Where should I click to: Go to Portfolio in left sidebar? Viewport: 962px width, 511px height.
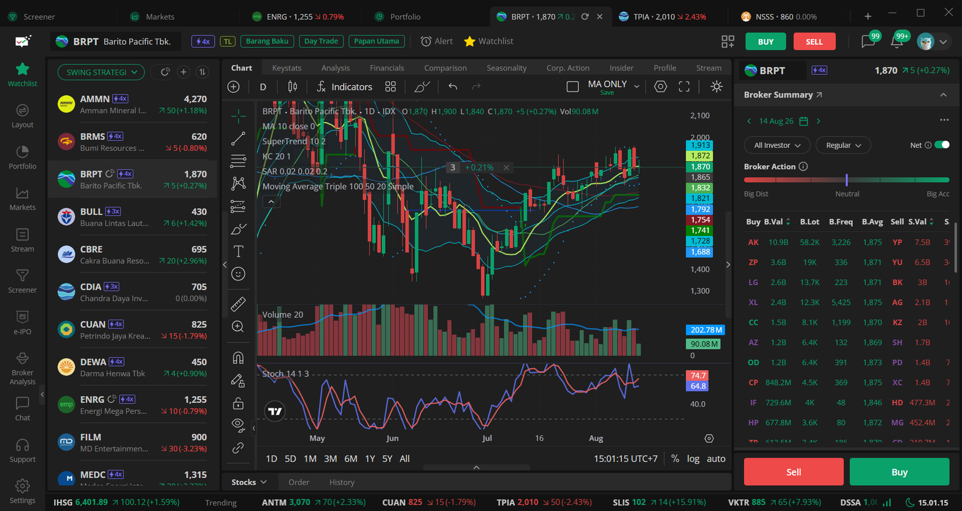point(22,157)
